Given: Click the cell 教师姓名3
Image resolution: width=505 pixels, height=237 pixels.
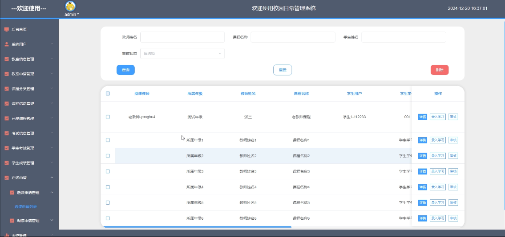Looking at the screenshot, I should pos(248,171).
